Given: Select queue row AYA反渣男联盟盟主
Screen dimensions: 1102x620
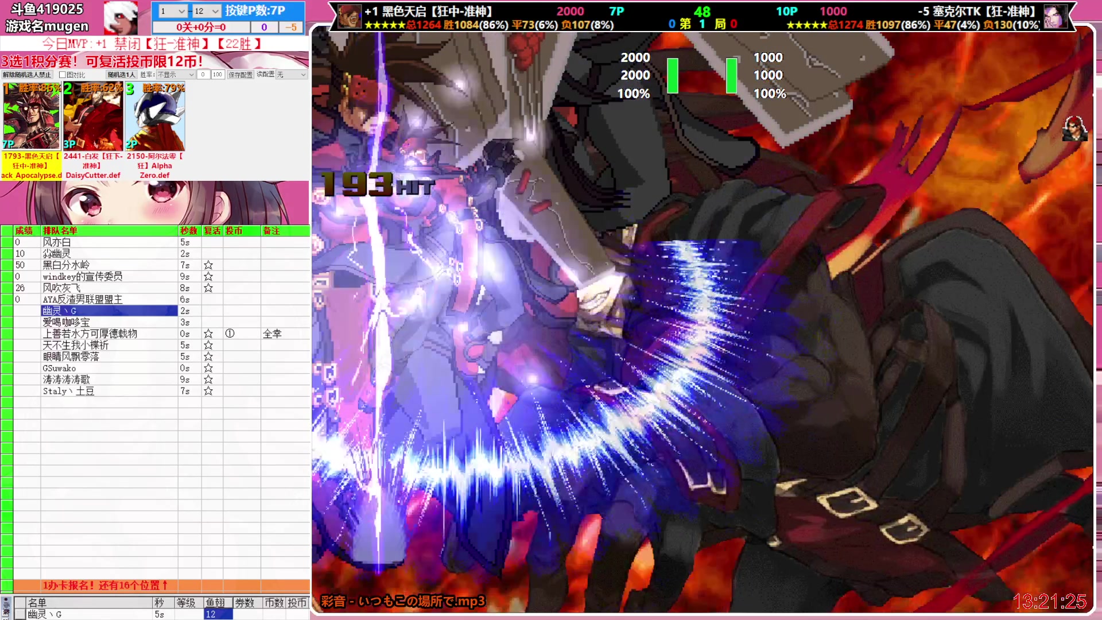Looking at the screenshot, I should (x=109, y=300).
